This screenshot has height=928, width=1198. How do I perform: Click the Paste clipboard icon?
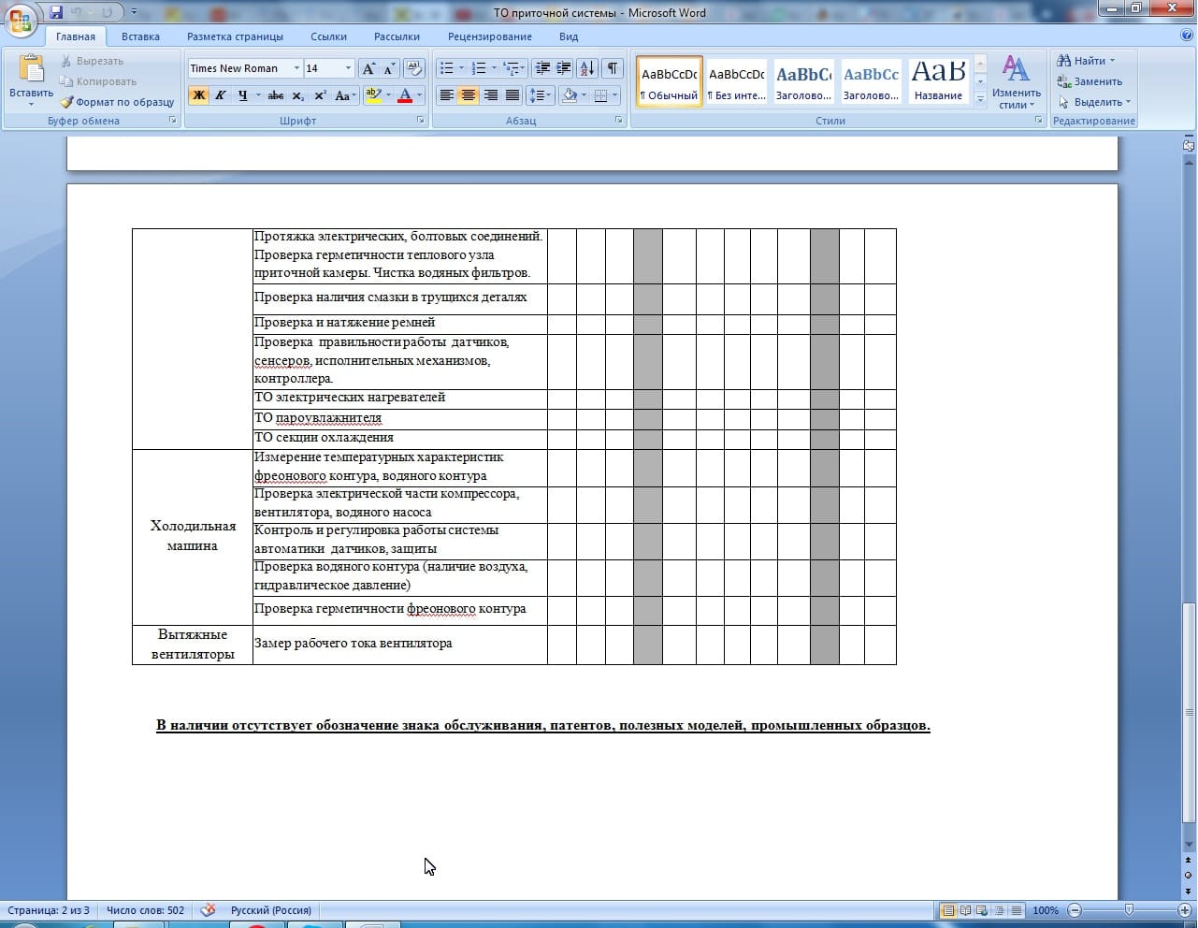click(x=31, y=71)
